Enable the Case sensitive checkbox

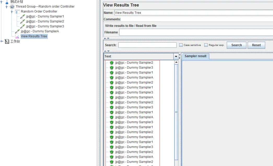click(x=181, y=45)
